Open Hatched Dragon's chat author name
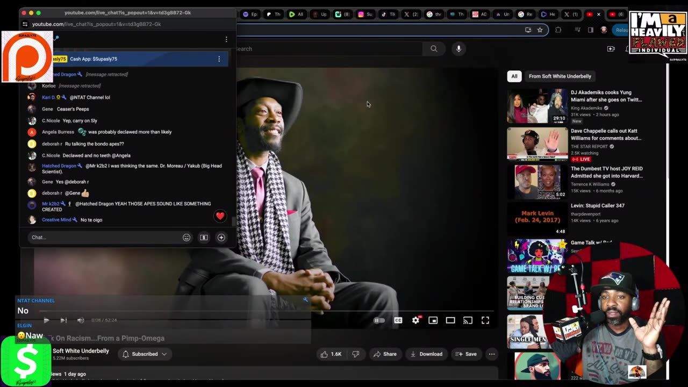 59,166
